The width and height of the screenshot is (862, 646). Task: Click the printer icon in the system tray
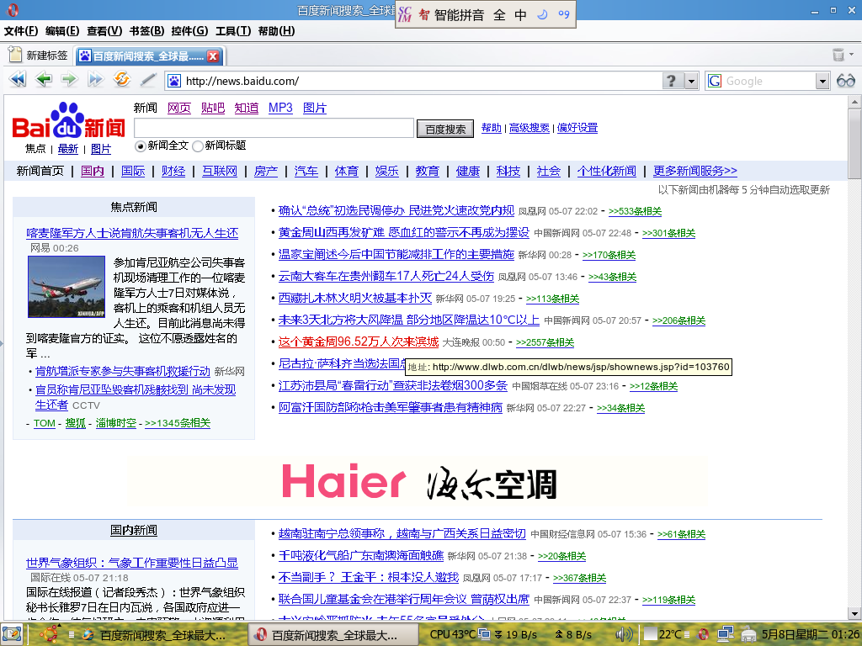[748, 635]
